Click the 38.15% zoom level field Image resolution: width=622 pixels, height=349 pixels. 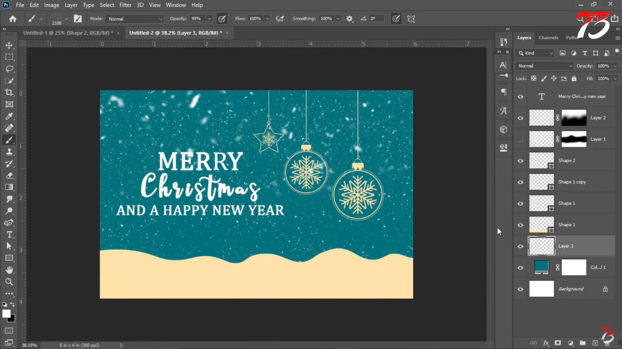[30, 345]
